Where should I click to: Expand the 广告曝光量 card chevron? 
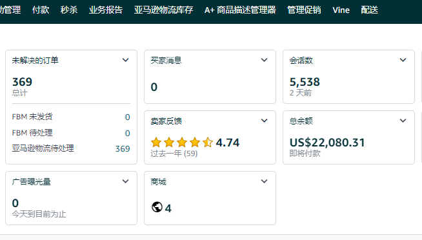pos(125,181)
